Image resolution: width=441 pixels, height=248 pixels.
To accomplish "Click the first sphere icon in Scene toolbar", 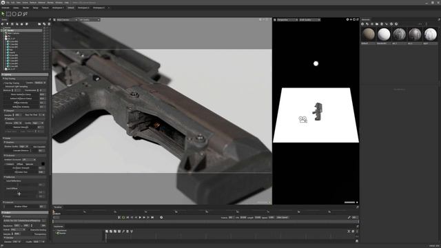I will (x=3, y=24).
